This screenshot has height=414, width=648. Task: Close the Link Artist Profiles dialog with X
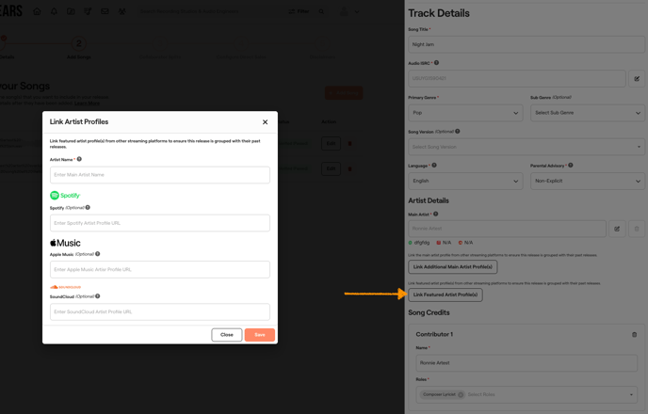(265, 122)
